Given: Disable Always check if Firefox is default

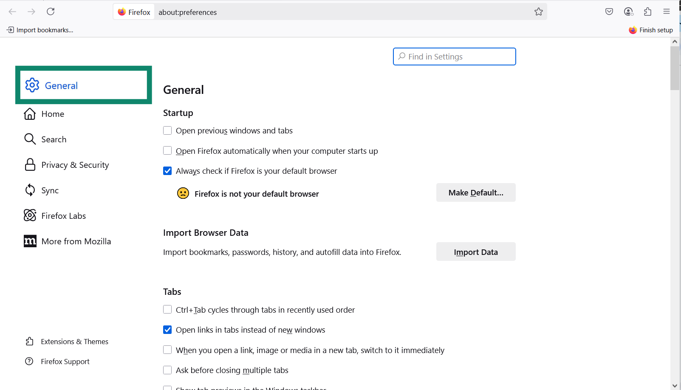Looking at the screenshot, I should tap(167, 170).
